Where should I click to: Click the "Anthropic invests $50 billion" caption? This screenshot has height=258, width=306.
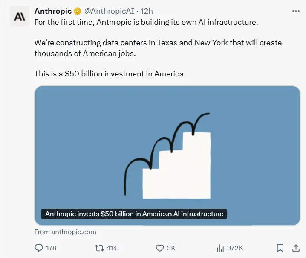click(134, 214)
